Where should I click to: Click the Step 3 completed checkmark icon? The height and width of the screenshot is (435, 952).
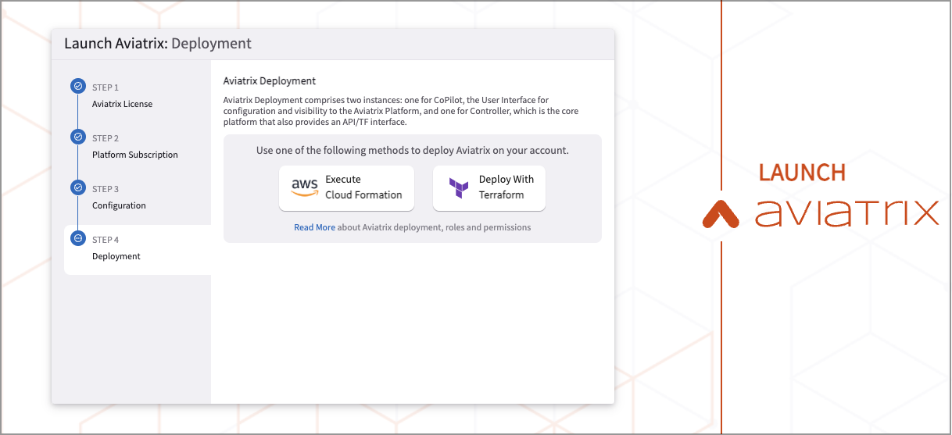coord(78,187)
